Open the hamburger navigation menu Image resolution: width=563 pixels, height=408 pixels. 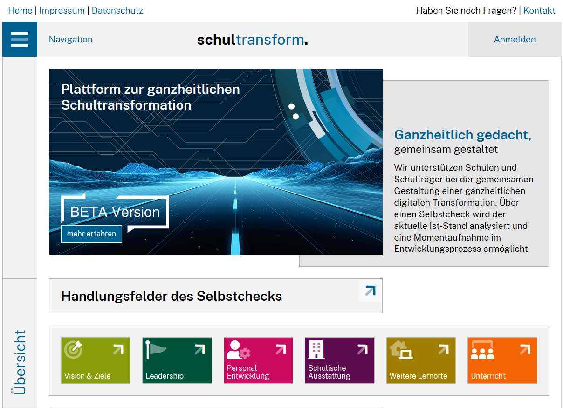pos(20,40)
